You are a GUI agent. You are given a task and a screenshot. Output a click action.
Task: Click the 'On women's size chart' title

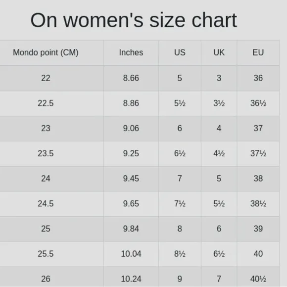[x=134, y=20]
